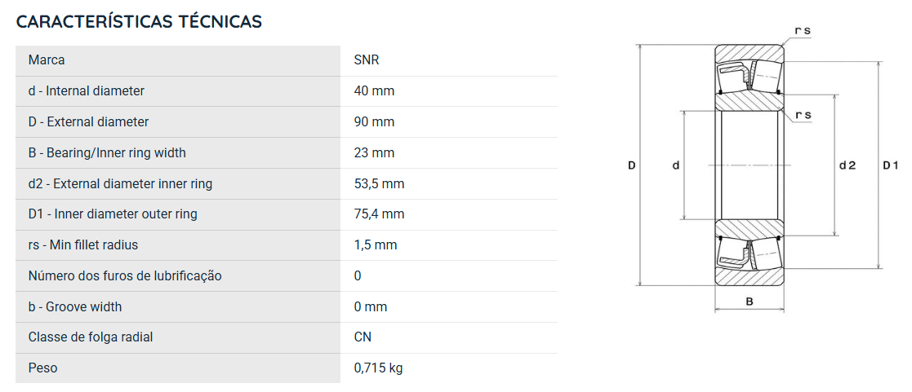
Task: Select the 1,5 mm fillet radius value
Action: (x=376, y=244)
